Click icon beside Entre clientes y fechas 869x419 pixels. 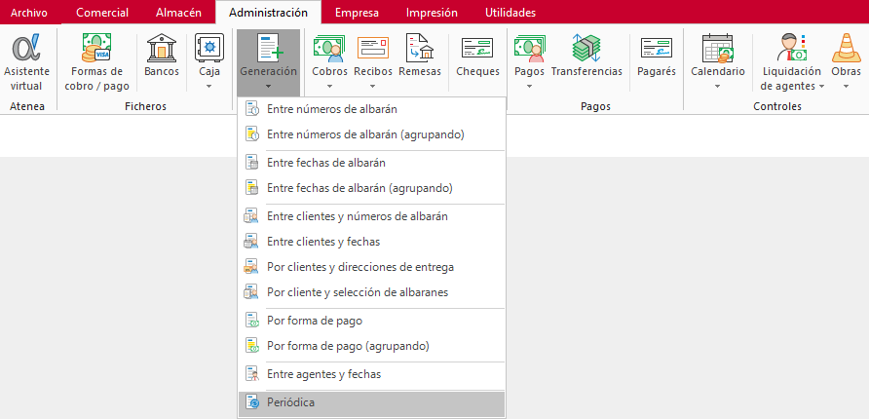coord(251,242)
